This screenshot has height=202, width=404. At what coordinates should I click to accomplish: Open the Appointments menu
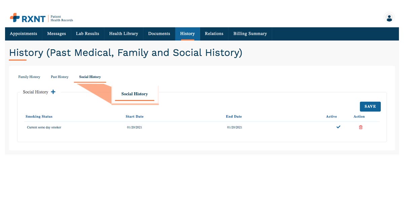click(24, 34)
